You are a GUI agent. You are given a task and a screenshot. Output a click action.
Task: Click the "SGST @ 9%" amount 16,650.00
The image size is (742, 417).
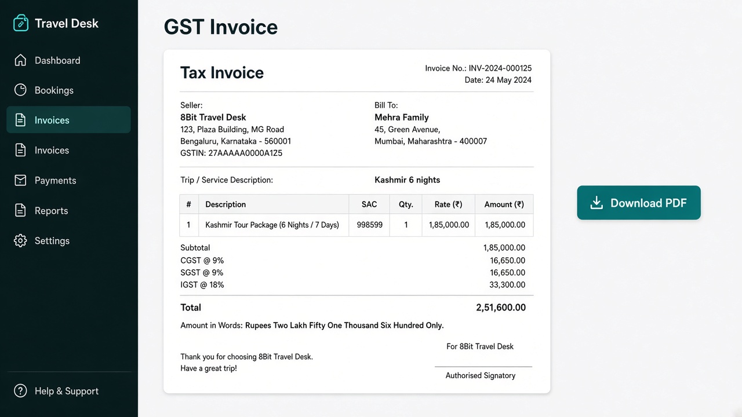point(508,273)
